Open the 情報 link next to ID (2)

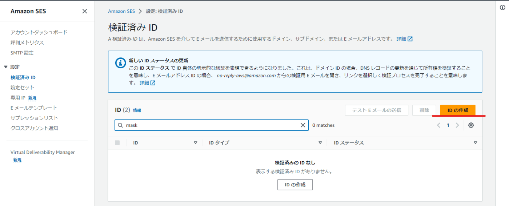[137, 110]
